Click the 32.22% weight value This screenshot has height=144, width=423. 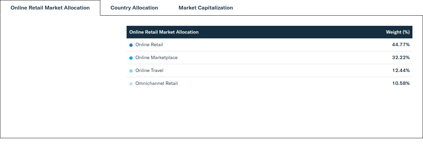(401, 57)
